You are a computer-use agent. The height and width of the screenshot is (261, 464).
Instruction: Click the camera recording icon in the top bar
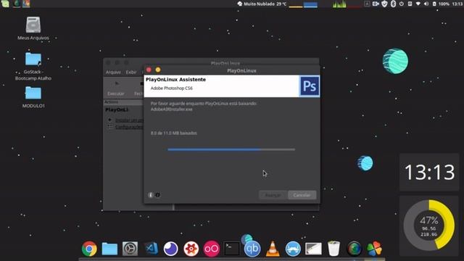point(376,4)
